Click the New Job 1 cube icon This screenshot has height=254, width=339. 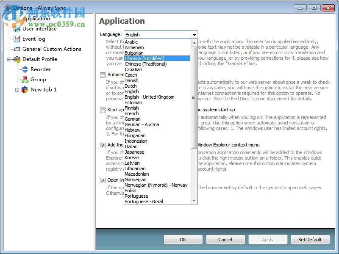25,90
